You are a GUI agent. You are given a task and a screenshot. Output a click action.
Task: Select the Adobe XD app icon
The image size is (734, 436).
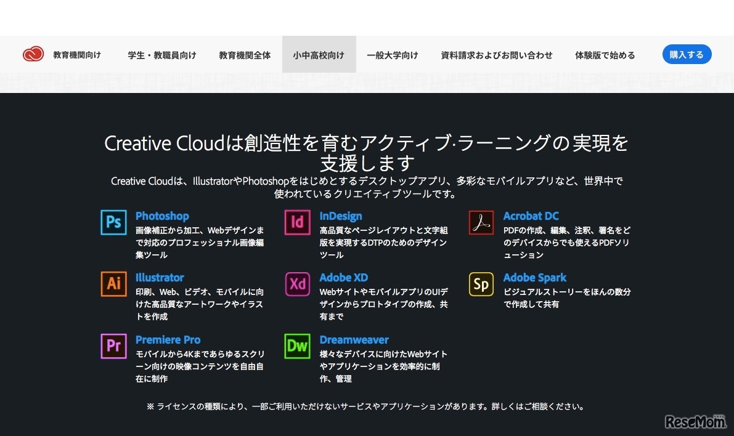pyautogui.click(x=297, y=285)
